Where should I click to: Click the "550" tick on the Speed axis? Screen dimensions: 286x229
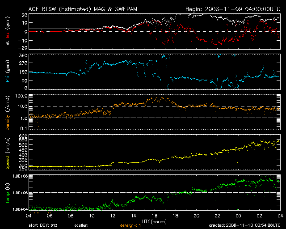click(23, 140)
